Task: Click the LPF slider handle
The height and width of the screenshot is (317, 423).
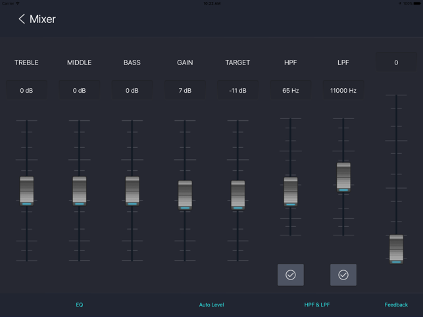Action: 343,177
